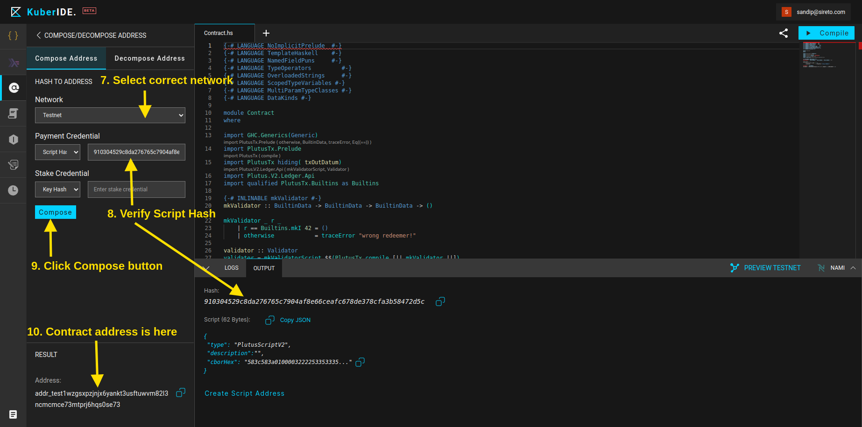Copy the script hash with copy icon
The width and height of the screenshot is (862, 427).
[x=440, y=301]
